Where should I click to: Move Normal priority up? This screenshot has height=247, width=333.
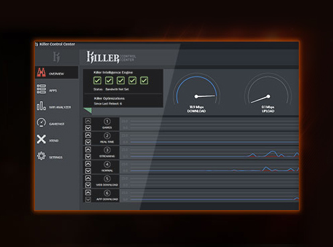88,164
